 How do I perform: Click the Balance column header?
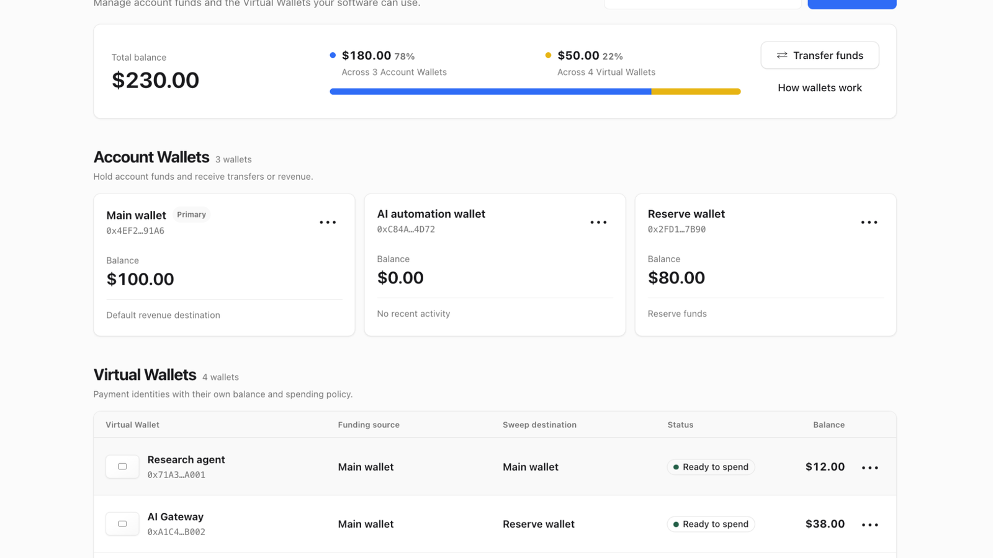[829, 425]
